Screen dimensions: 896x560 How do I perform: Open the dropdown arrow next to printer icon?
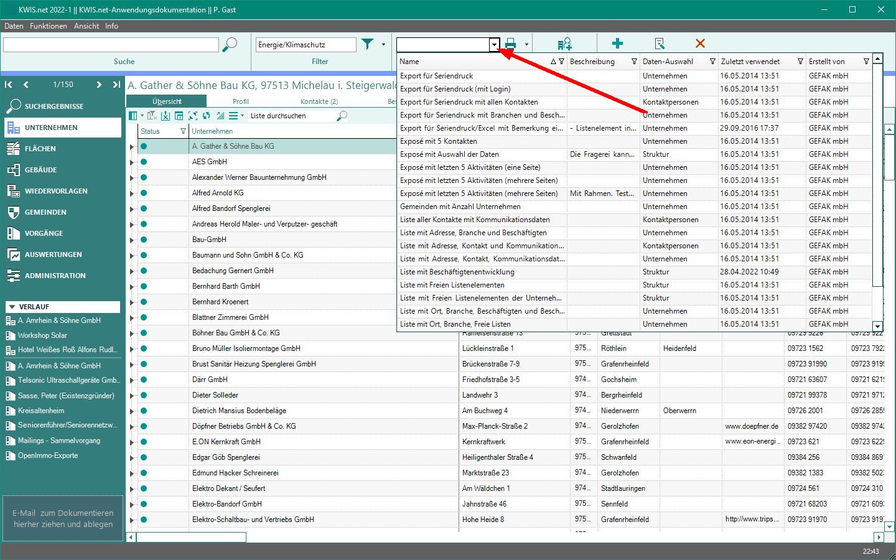point(526,45)
